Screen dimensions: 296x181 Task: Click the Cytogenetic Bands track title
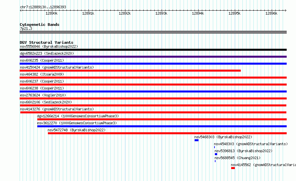tap(40, 25)
